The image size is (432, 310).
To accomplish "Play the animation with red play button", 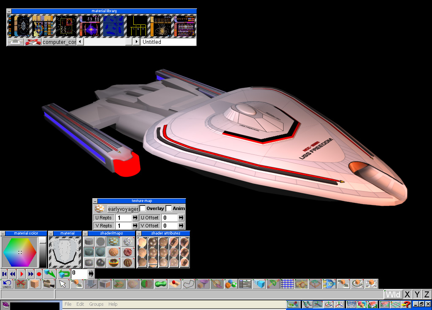I will click(22, 274).
